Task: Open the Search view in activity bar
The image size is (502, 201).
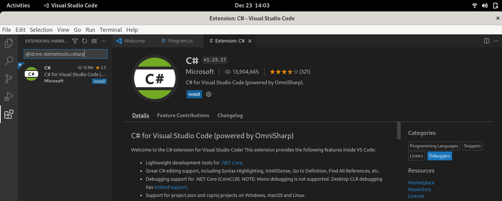Action: (x=9, y=61)
